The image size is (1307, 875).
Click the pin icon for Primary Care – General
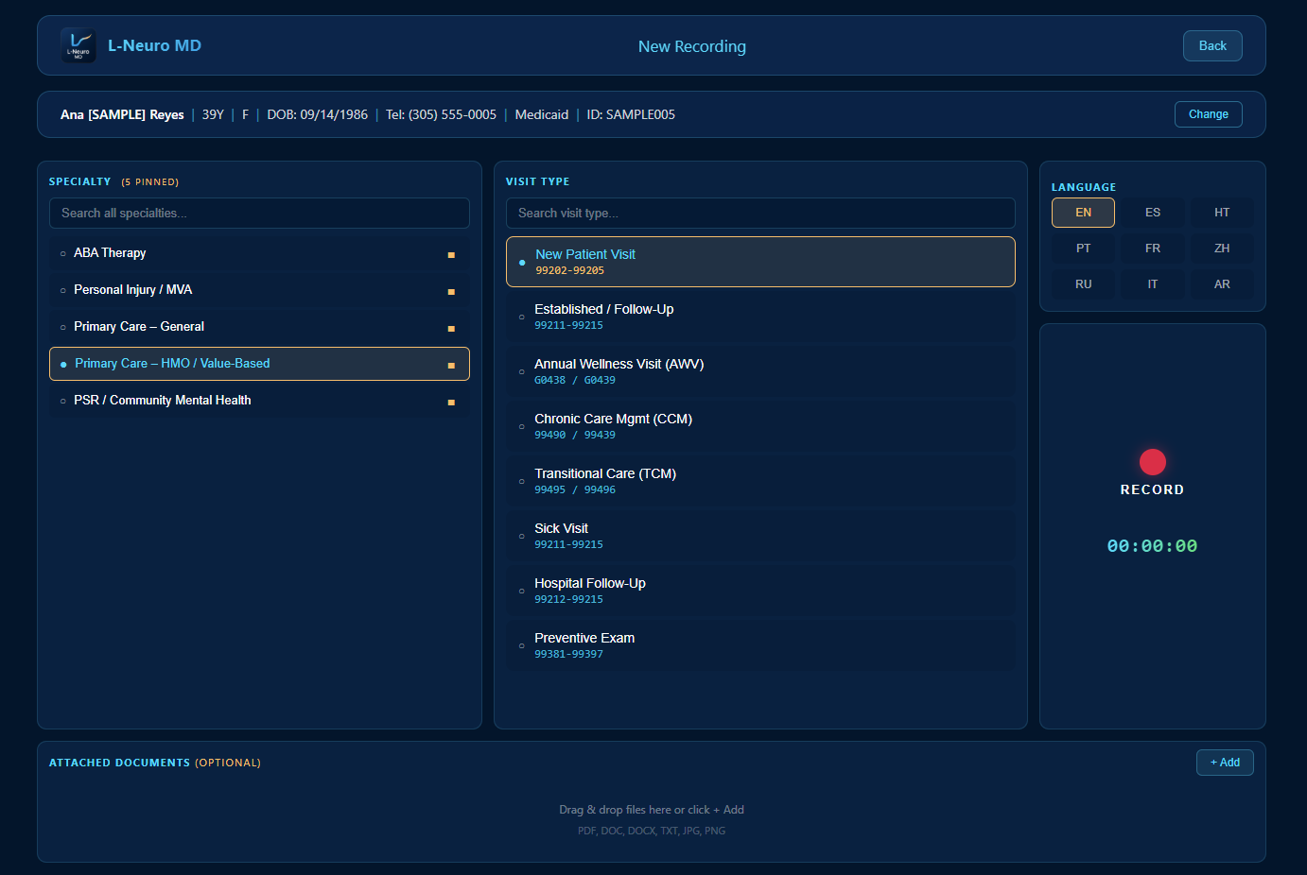[x=452, y=327]
